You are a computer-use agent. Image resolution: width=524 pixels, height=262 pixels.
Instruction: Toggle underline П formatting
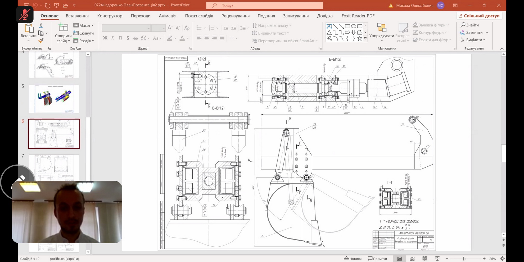[120, 38]
